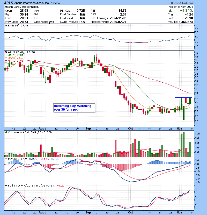Click the MA(20) 27.84 legend entry

(x=14, y=55)
